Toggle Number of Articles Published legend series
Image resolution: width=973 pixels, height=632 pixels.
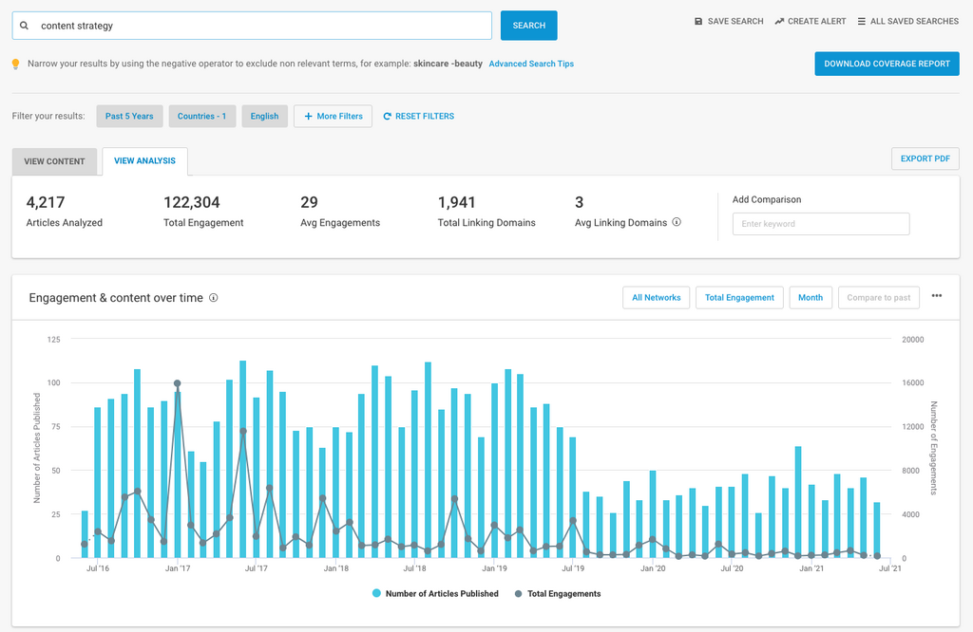[435, 594]
